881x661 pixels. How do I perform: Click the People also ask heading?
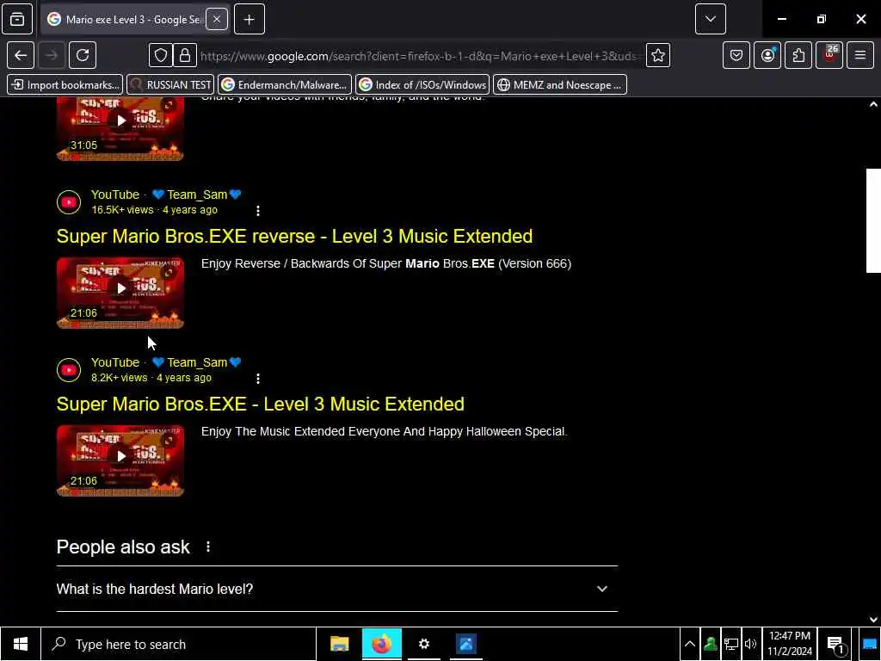[123, 547]
